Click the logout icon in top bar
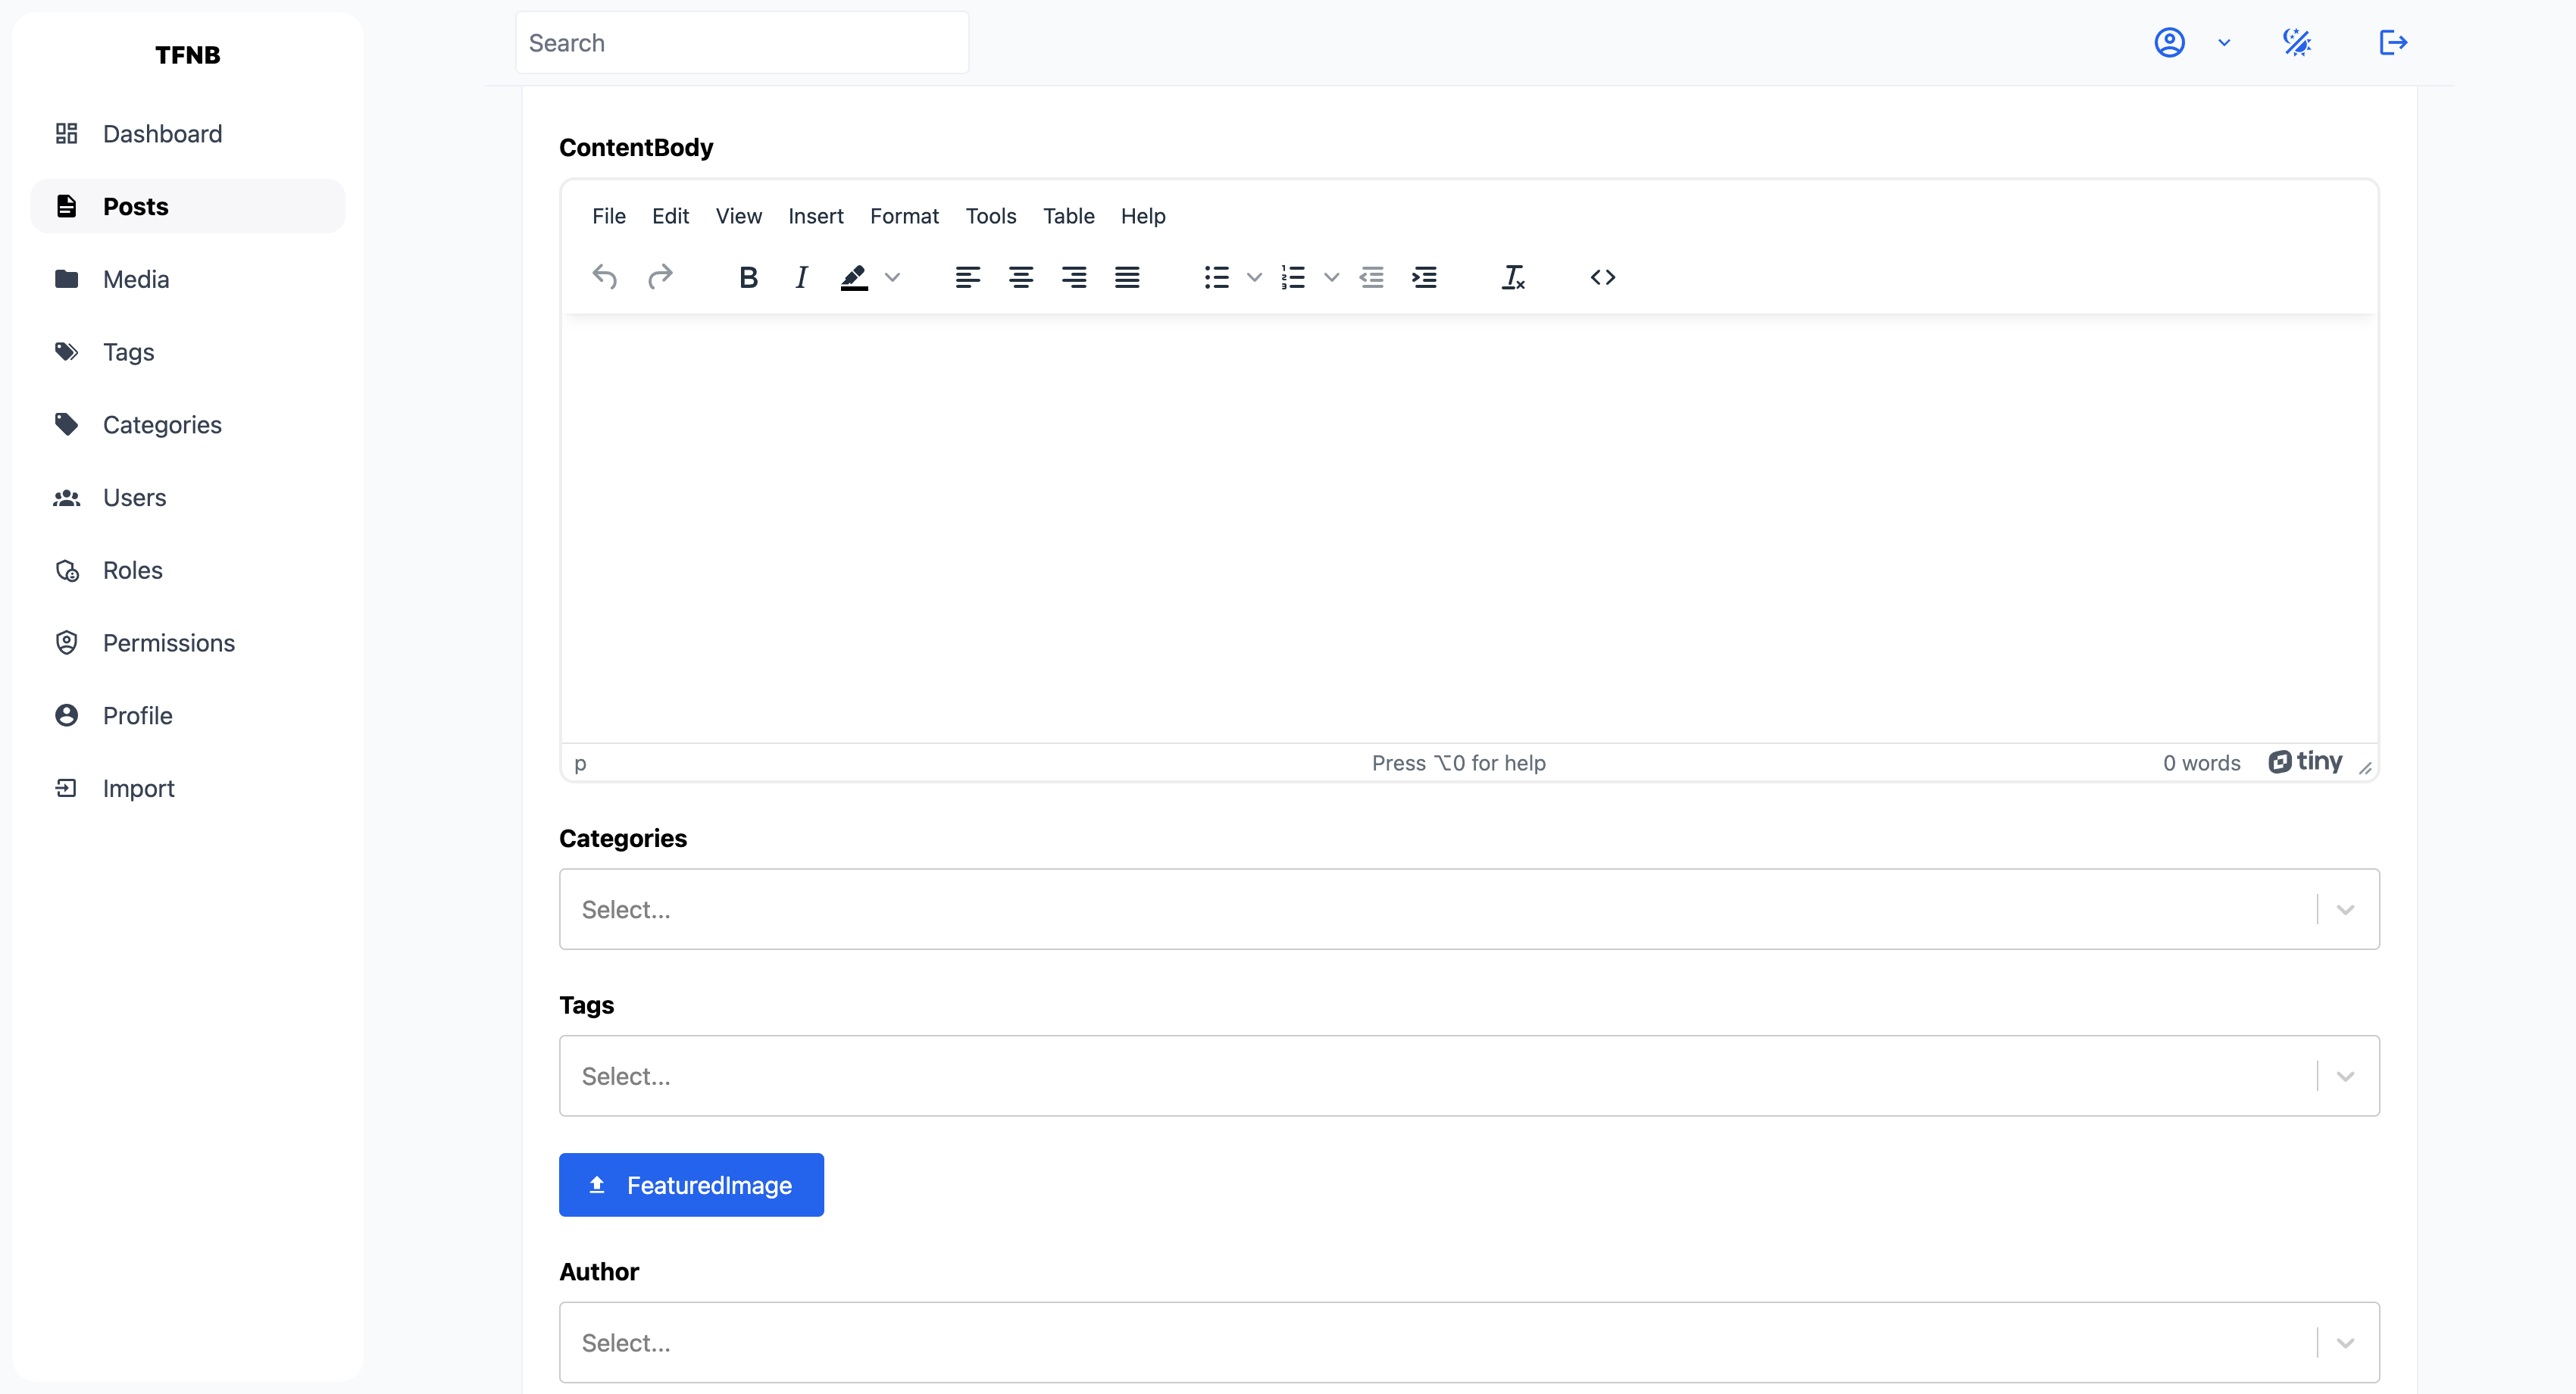This screenshot has height=1394, width=2576. click(x=2393, y=42)
